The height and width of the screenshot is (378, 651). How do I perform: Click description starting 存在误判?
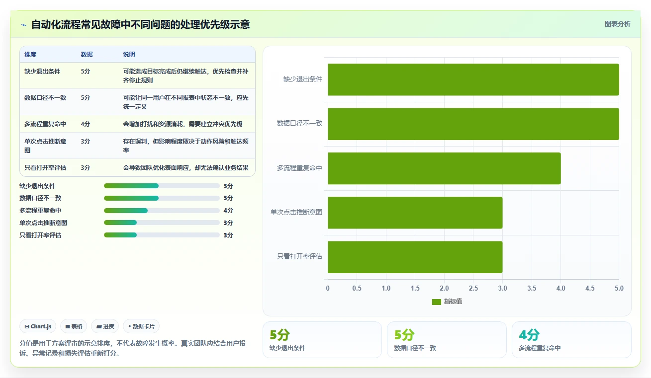pos(186,146)
